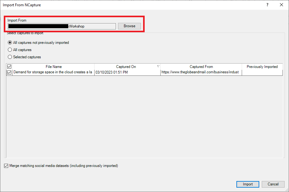Click the Browse button
This screenshot has height=192, width=289.
point(129,26)
